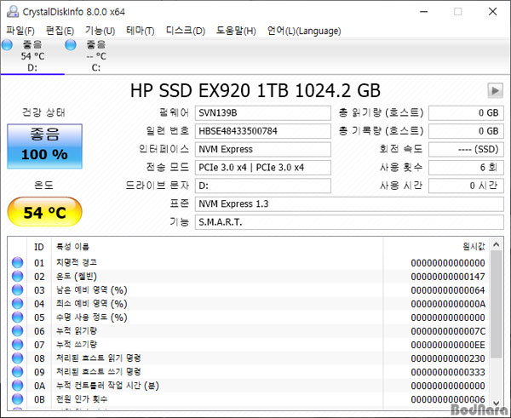This screenshot has height=418, width=511.
Task: Click status icon for attribute 04
Action: 18,304
